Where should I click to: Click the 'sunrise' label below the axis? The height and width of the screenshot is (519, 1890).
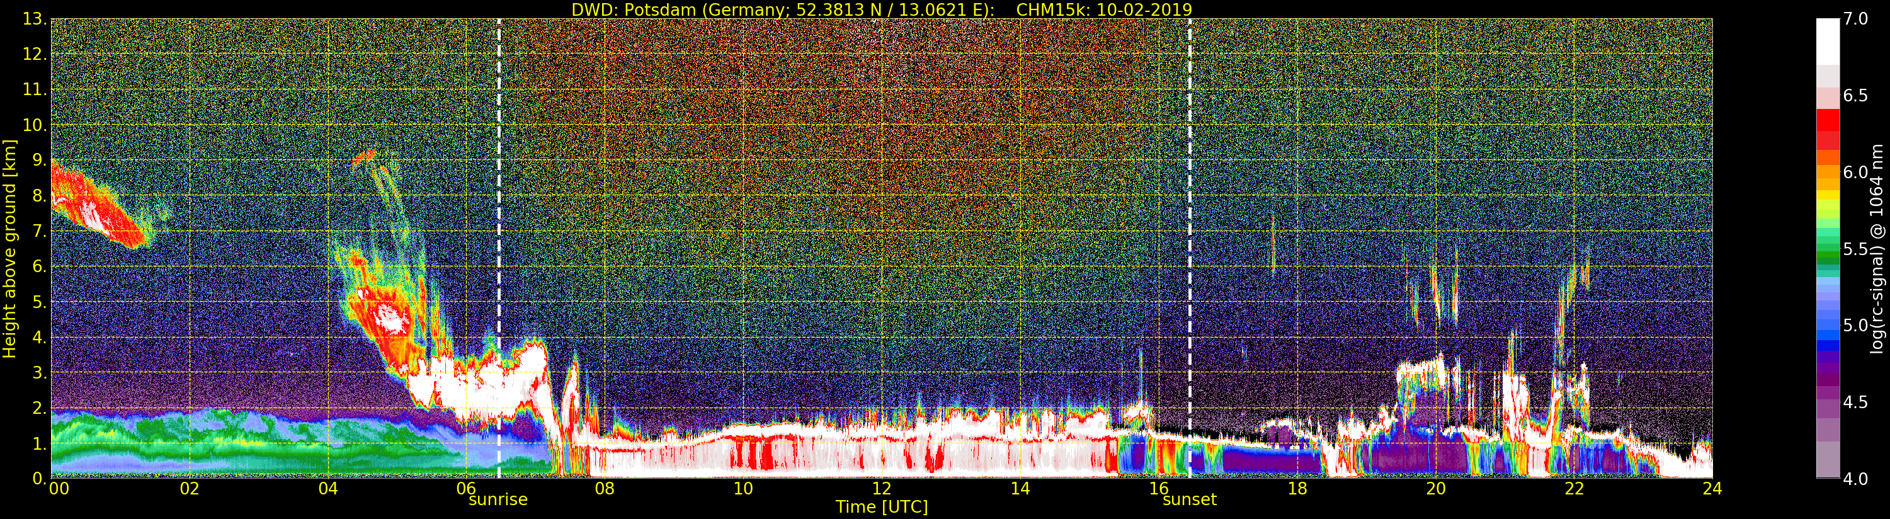point(498,500)
